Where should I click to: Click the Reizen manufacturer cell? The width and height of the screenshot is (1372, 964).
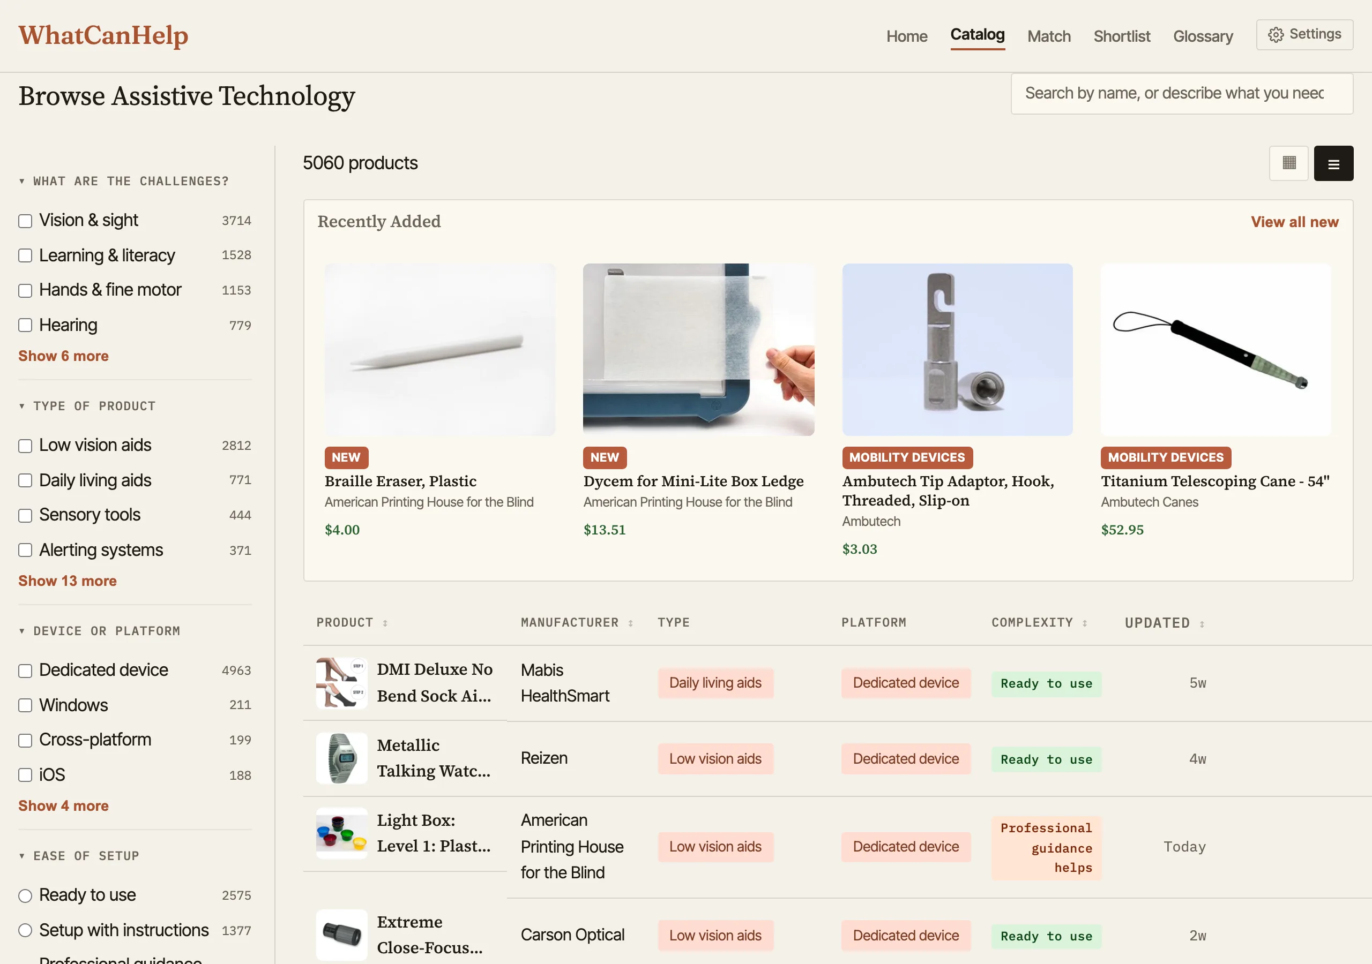544,758
